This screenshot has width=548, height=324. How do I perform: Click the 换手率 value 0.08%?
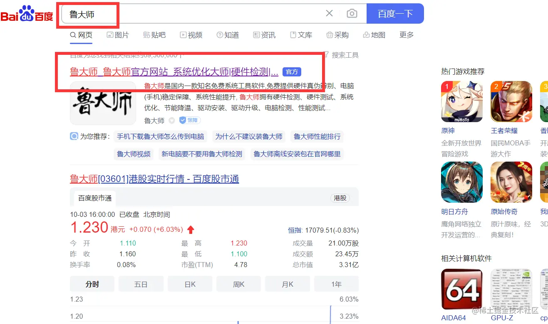[126, 265]
